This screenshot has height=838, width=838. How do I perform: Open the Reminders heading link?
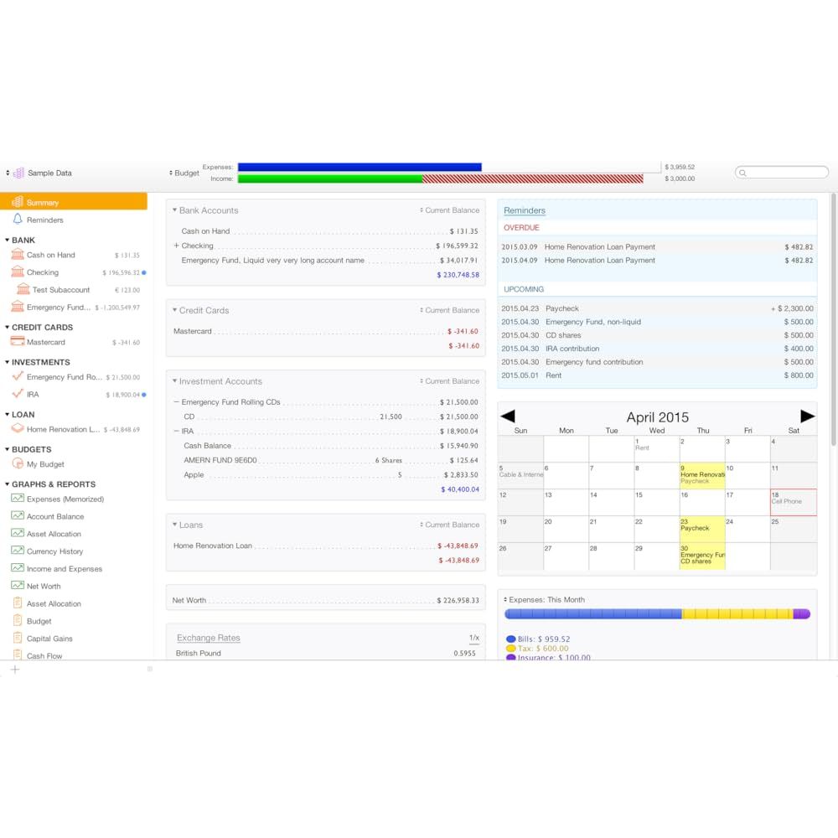point(525,210)
